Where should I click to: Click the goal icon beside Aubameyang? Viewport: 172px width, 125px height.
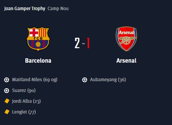coord(84,80)
